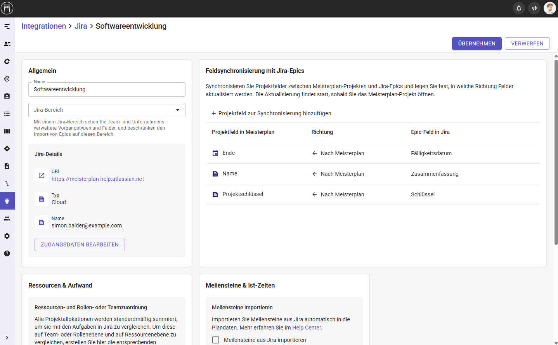Screen dimensions: 558x345
Task: Click the vertical page scrollbar
Action: click(x=556, y=152)
